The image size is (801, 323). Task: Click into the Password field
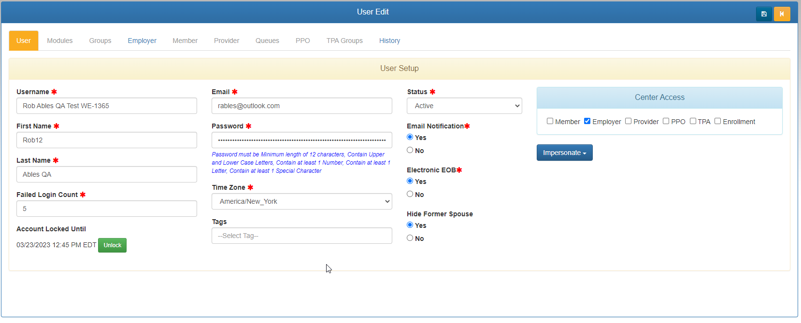click(301, 140)
